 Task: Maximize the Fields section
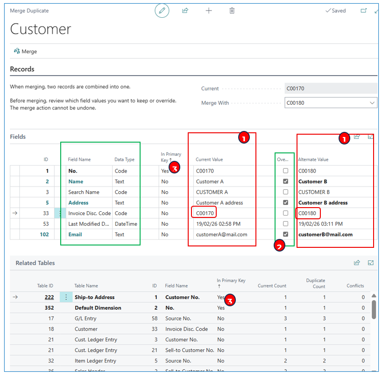371,137
